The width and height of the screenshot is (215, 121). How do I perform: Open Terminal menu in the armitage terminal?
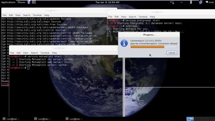tap(143, 17)
